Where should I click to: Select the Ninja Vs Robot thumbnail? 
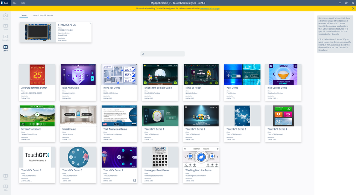(x=201, y=75)
